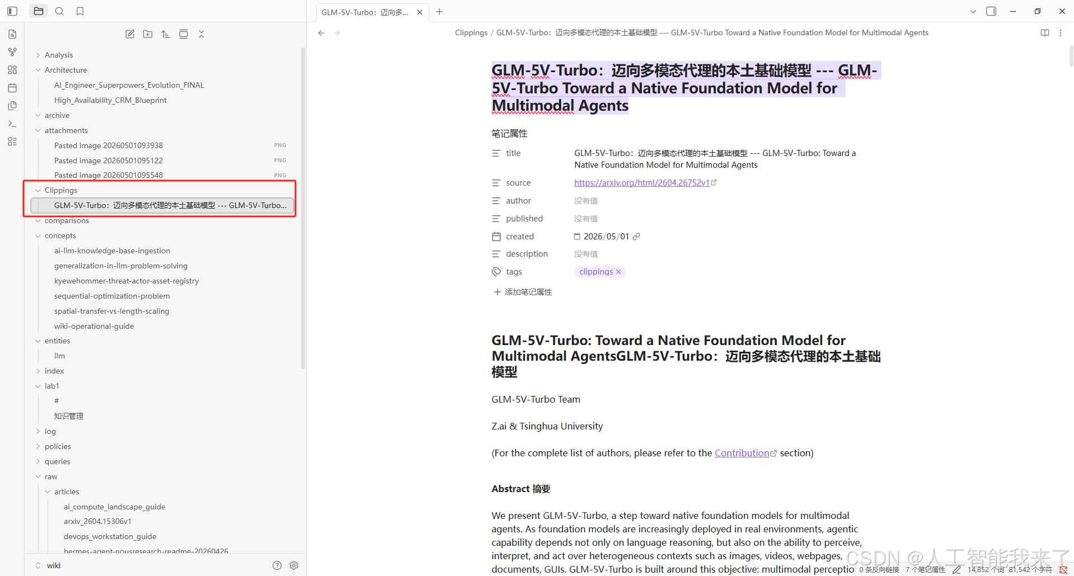Open ai_compute_landscape_guide article
Screen dimensions: 1074x576
point(115,507)
